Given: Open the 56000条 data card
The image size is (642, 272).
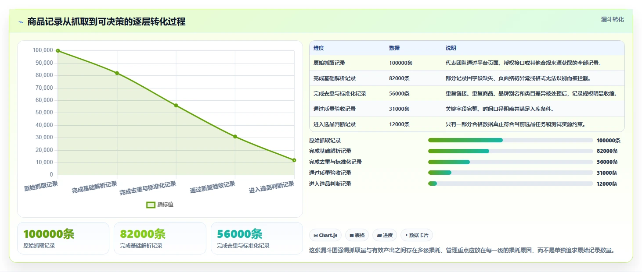Looking at the screenshot, I should (257, 238).
